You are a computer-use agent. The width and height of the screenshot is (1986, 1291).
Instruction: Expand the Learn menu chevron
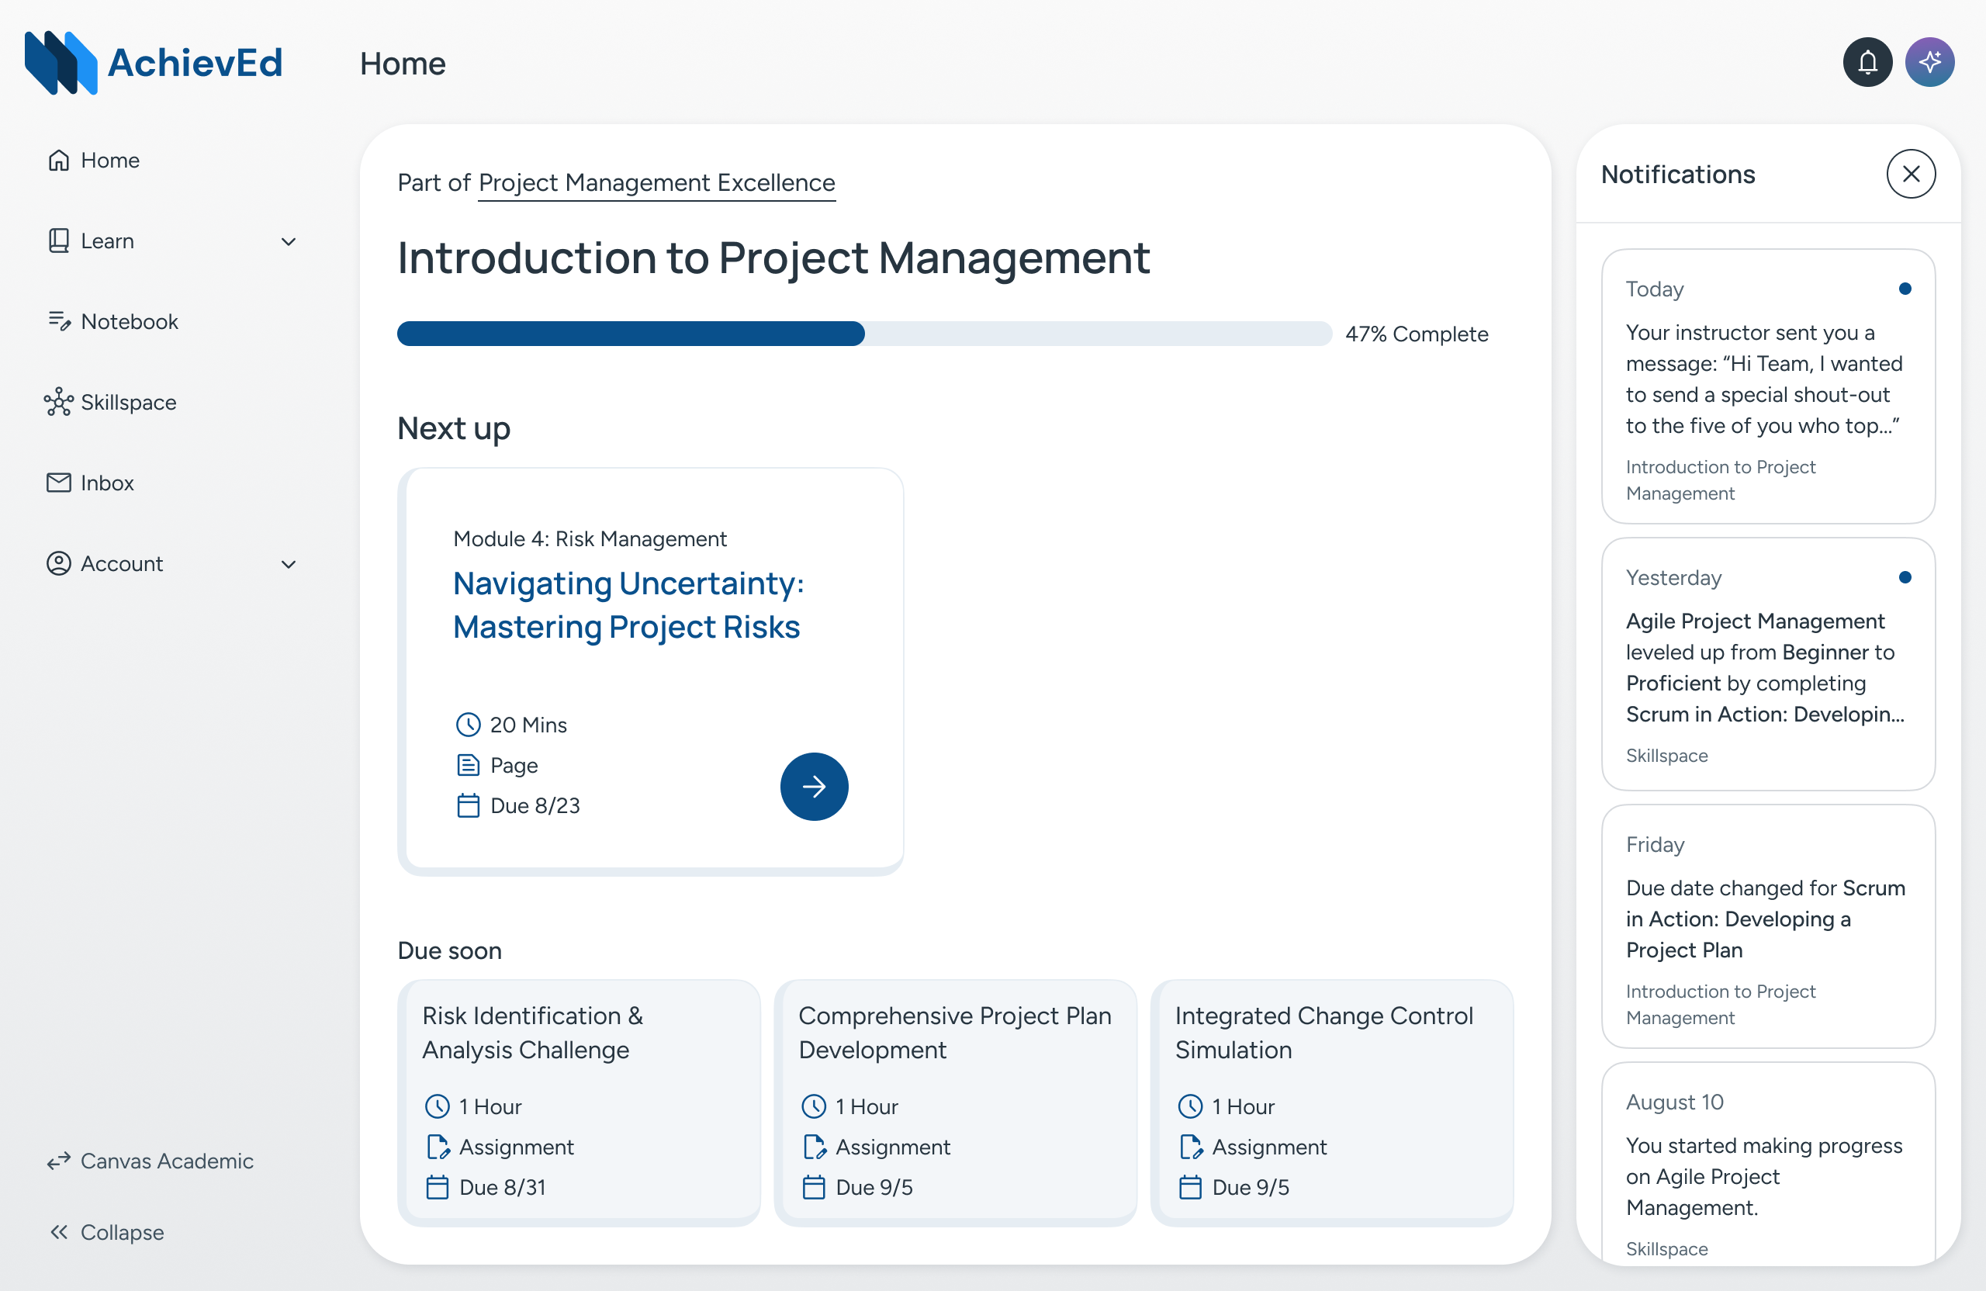(289, 241)
